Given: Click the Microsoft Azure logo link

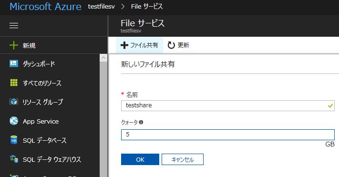Looking at the screenshot, I should [45, 7].
